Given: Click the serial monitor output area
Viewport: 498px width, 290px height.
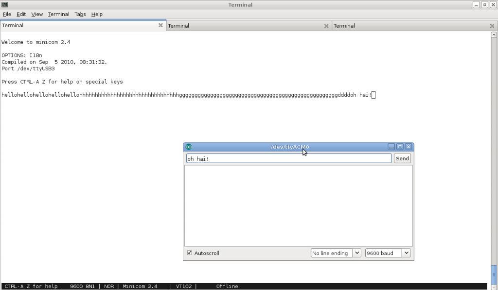Looking at the screenshot, I should tap(299, 205).
